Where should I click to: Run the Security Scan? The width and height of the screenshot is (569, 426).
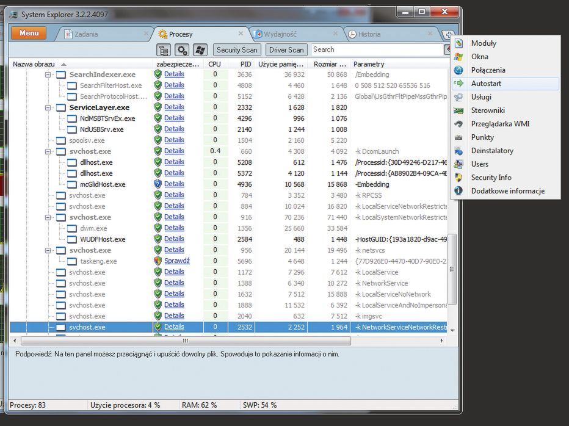point(237,50)
